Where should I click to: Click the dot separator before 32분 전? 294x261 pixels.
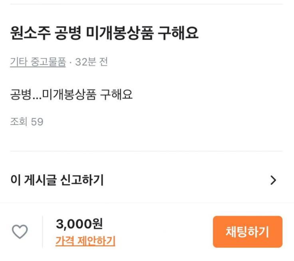70,62
